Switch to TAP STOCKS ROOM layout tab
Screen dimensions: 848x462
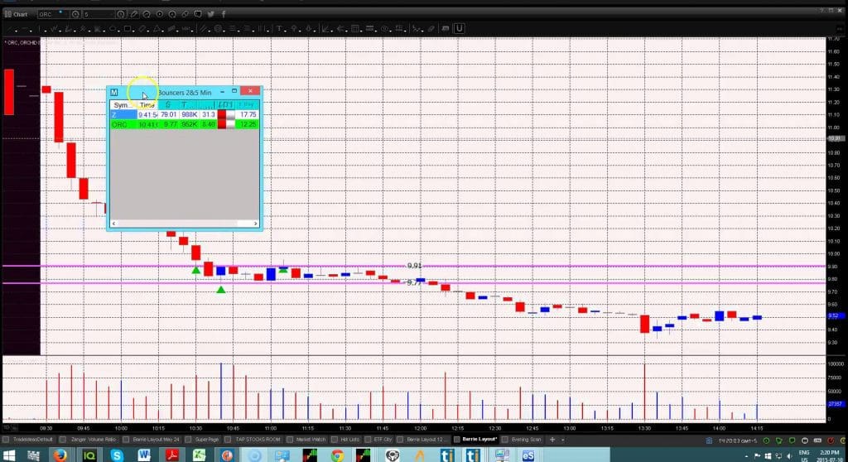[258, 440]
